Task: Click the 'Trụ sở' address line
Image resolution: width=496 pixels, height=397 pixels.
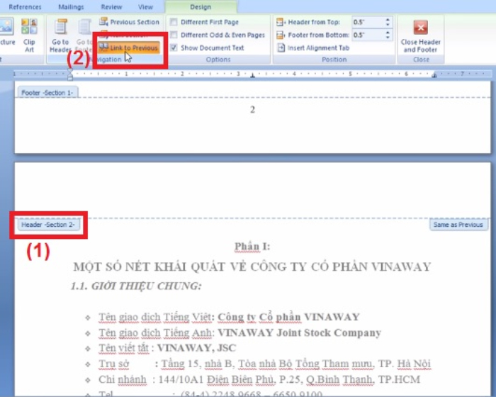Action: pyautogui.click(x=265, y=364)
